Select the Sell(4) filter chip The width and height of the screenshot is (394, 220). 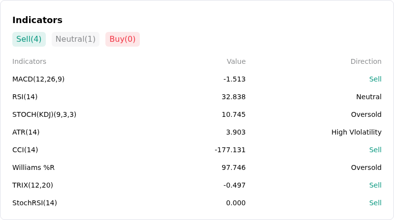29,39
